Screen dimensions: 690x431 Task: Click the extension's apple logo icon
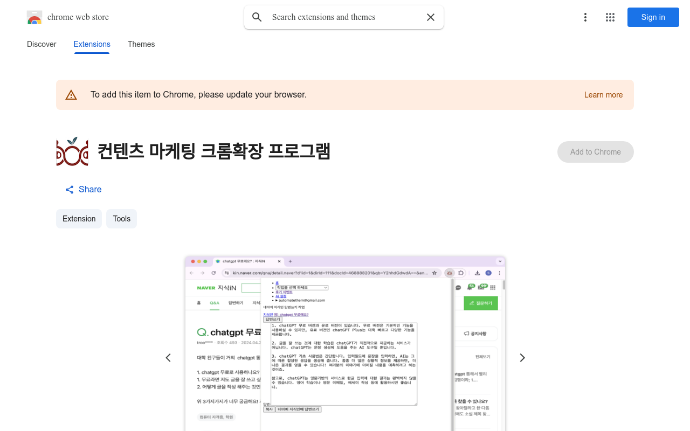(x=72, y=151)
